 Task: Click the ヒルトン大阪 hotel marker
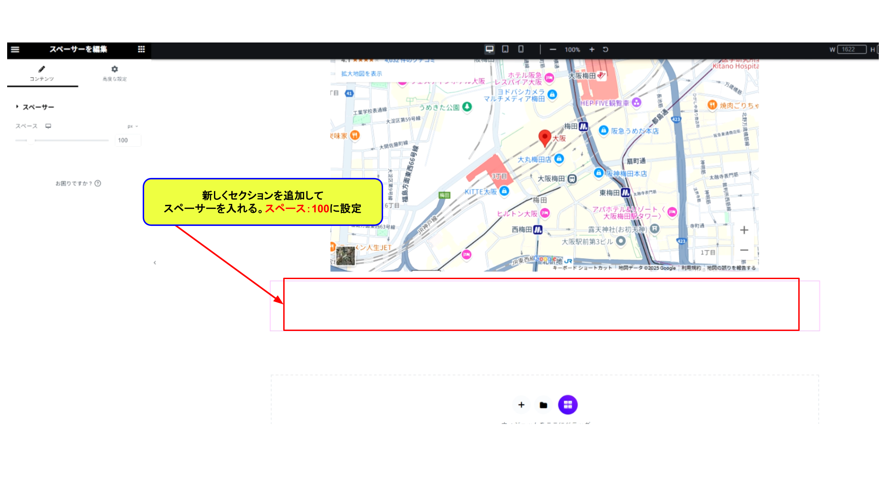point(545,213)
